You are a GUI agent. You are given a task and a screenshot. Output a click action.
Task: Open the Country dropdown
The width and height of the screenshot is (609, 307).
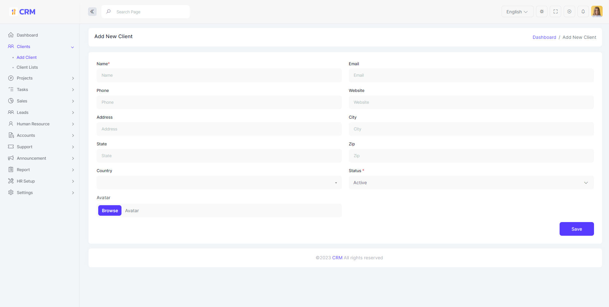click(219, 183)
